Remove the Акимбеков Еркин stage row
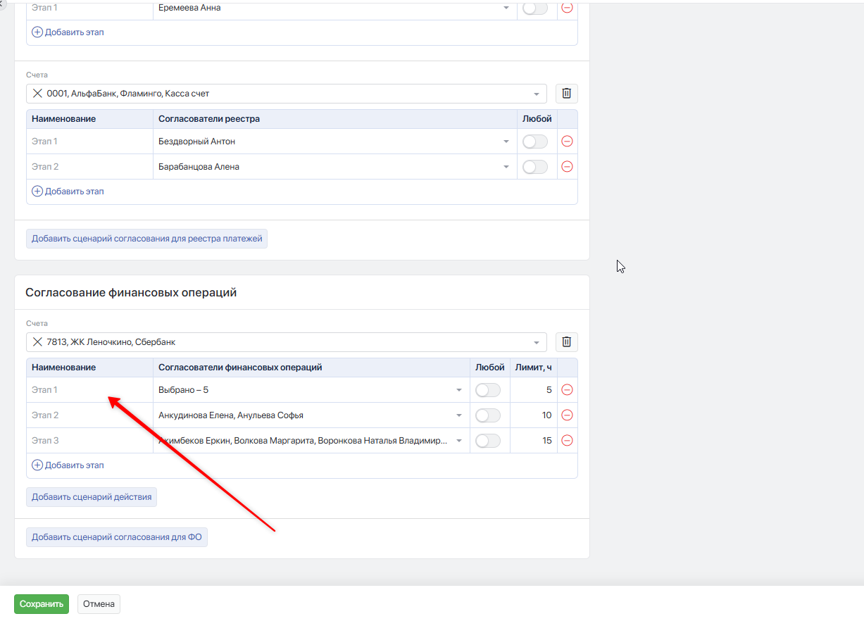 point(567,441)
